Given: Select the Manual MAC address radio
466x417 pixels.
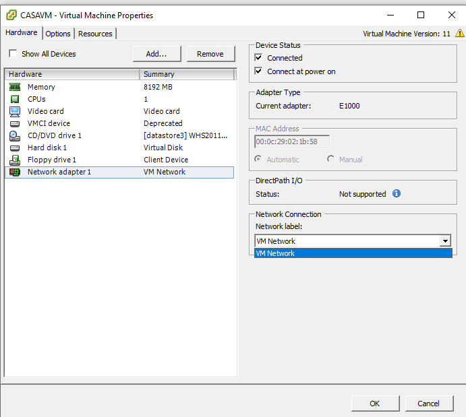Looking at the screenshot, I should coord(330,159).
